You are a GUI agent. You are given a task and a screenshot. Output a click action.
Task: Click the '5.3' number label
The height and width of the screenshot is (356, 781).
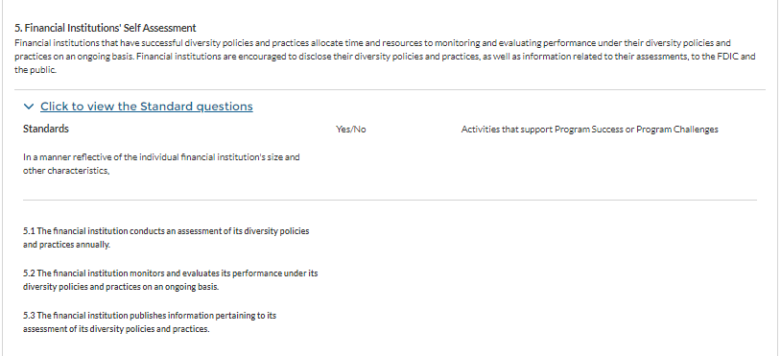pos(29,315)
